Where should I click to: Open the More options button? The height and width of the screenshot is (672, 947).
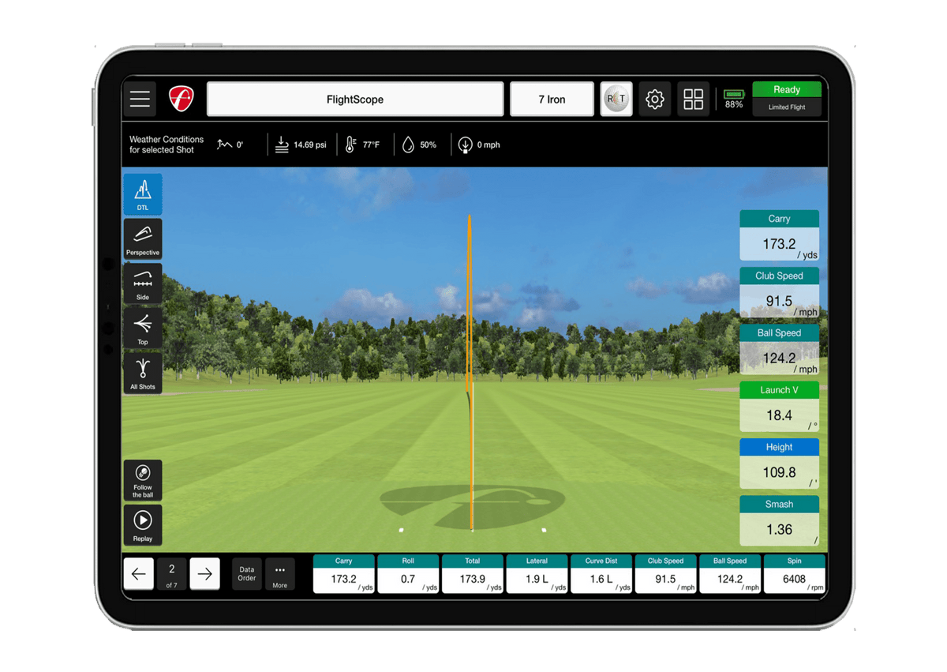[280, 574]
